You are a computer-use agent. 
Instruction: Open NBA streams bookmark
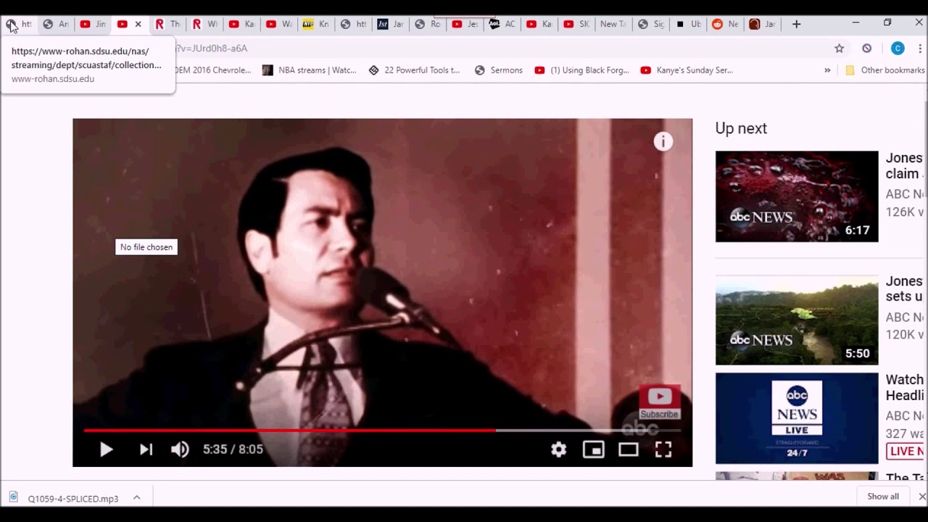coord(310,70)
